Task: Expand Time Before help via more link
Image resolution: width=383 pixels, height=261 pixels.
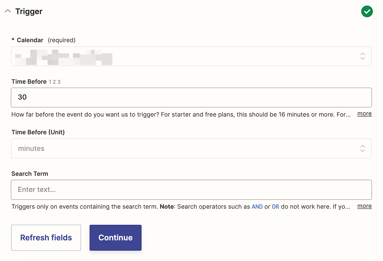Action: (364, 114)
